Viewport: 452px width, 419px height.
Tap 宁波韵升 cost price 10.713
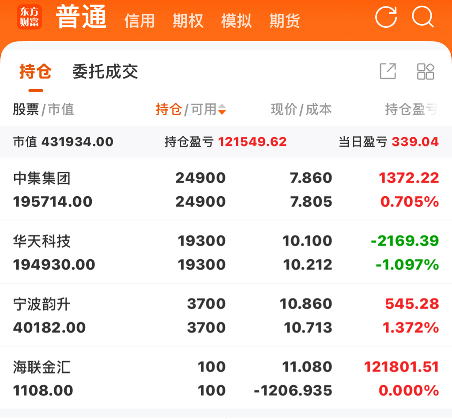pos(308,327)
